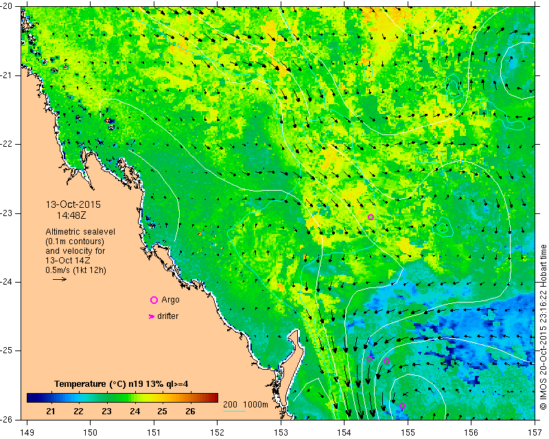Image resolution: width=549 pixels, height=439 pixels.
Task: Click the '149' longitude axis label
Action: pyautogui.click(x=27, y=433)
